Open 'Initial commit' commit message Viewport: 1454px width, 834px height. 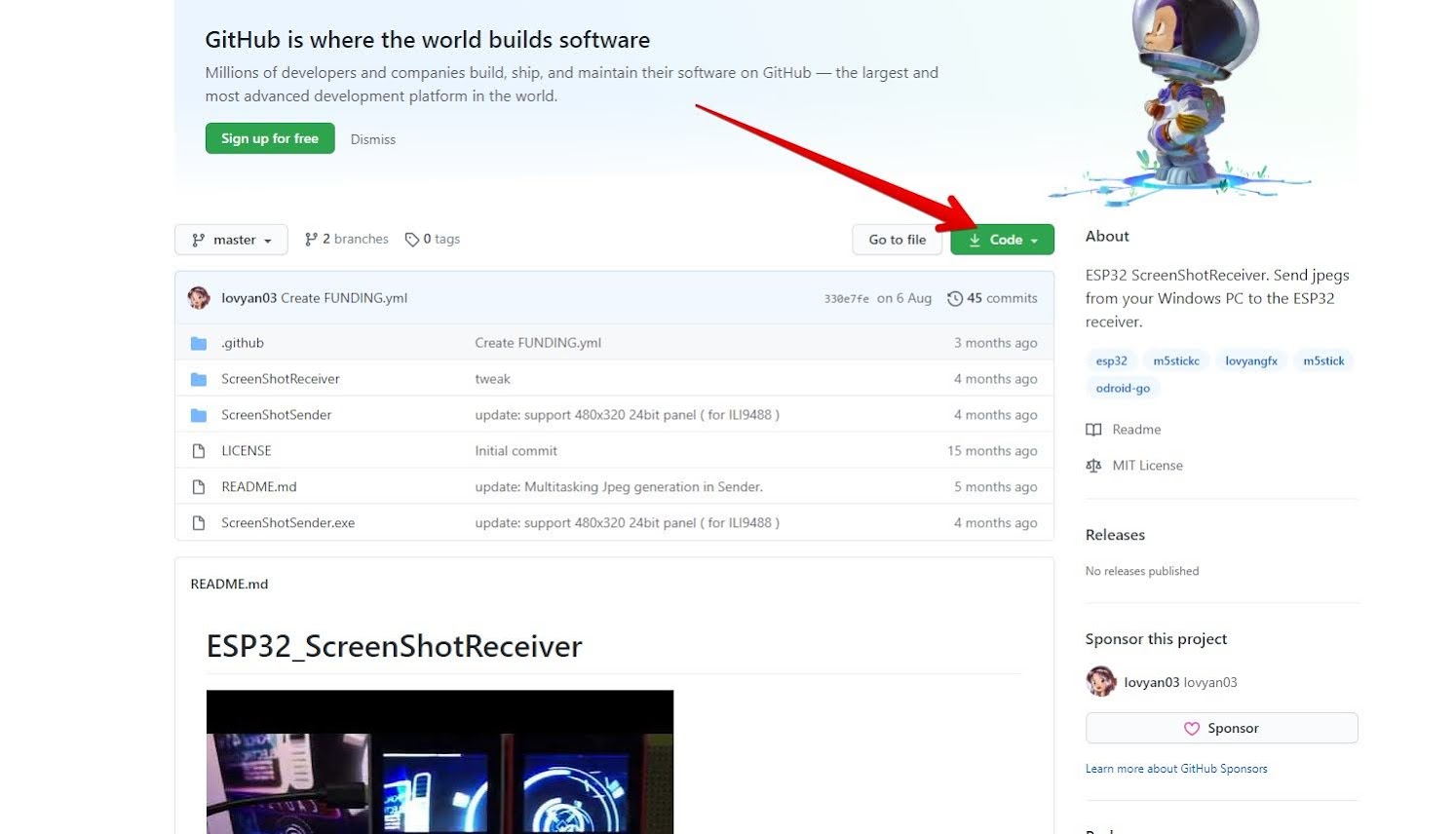(517, 451)
